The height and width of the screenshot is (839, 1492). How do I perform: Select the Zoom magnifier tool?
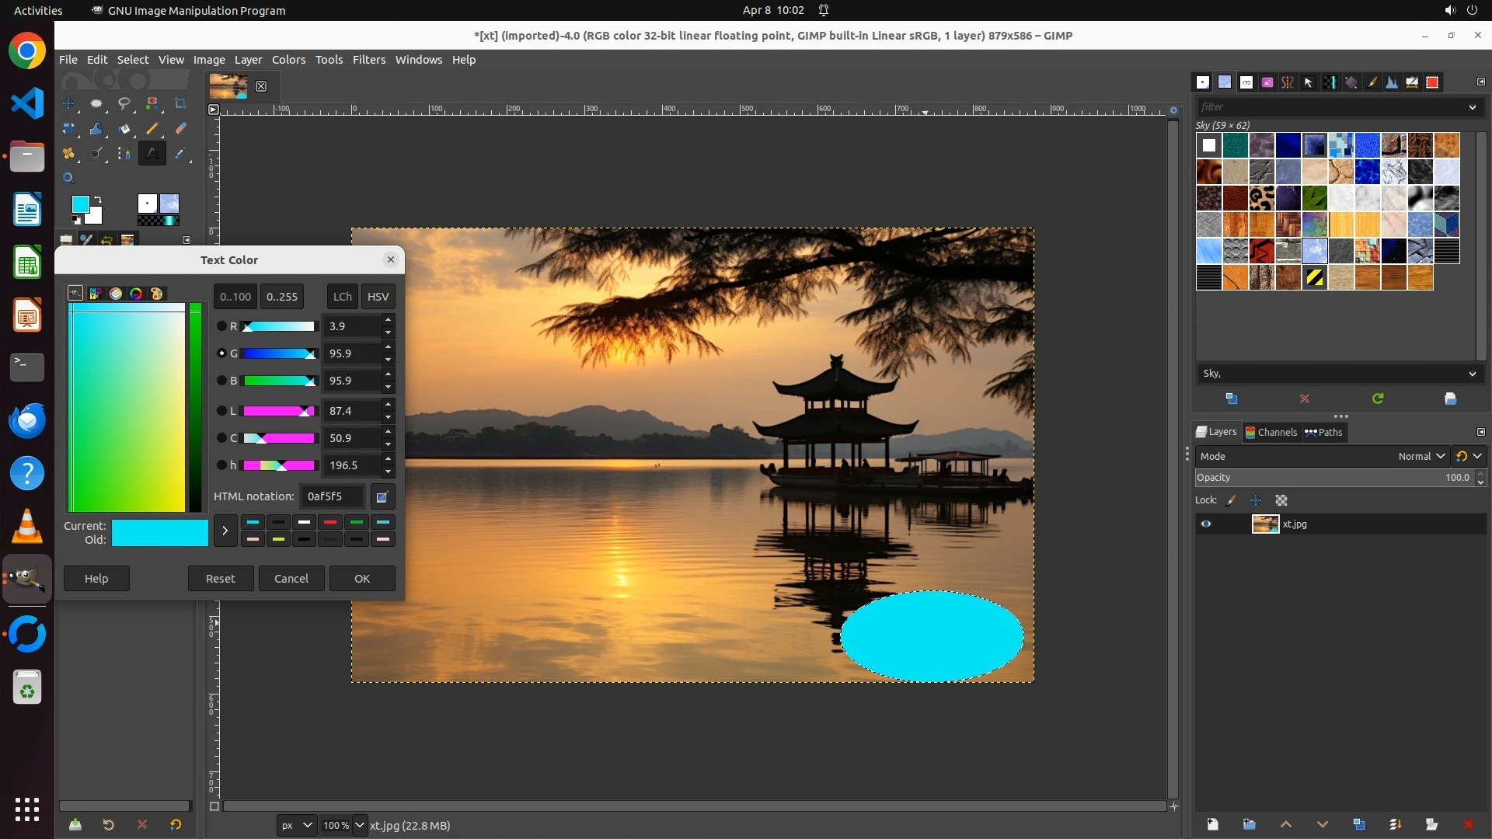click(68, 178)
